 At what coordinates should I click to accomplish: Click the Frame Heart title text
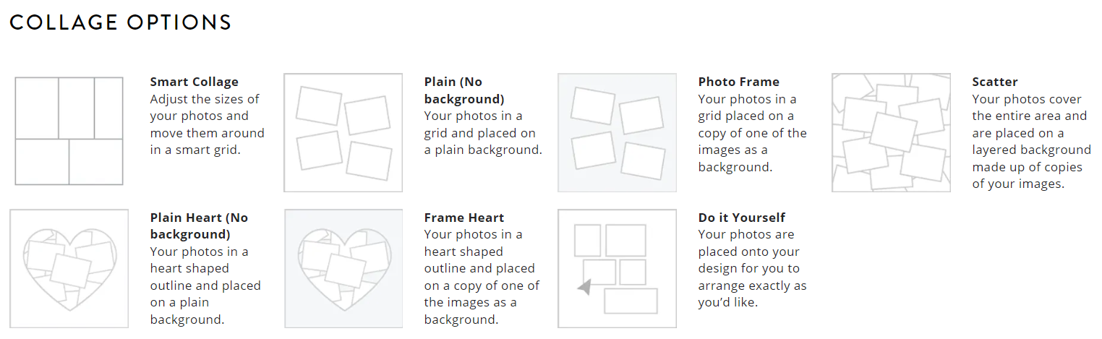[x=464, y=218]
